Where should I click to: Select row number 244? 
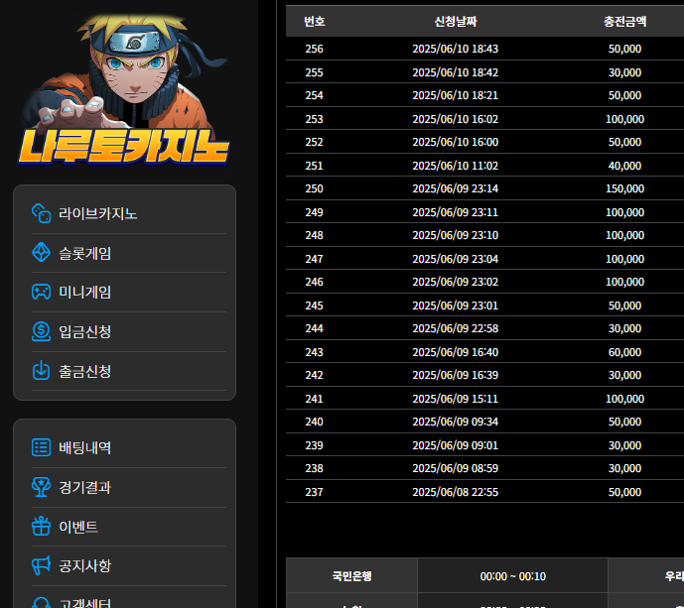point(314,328)
